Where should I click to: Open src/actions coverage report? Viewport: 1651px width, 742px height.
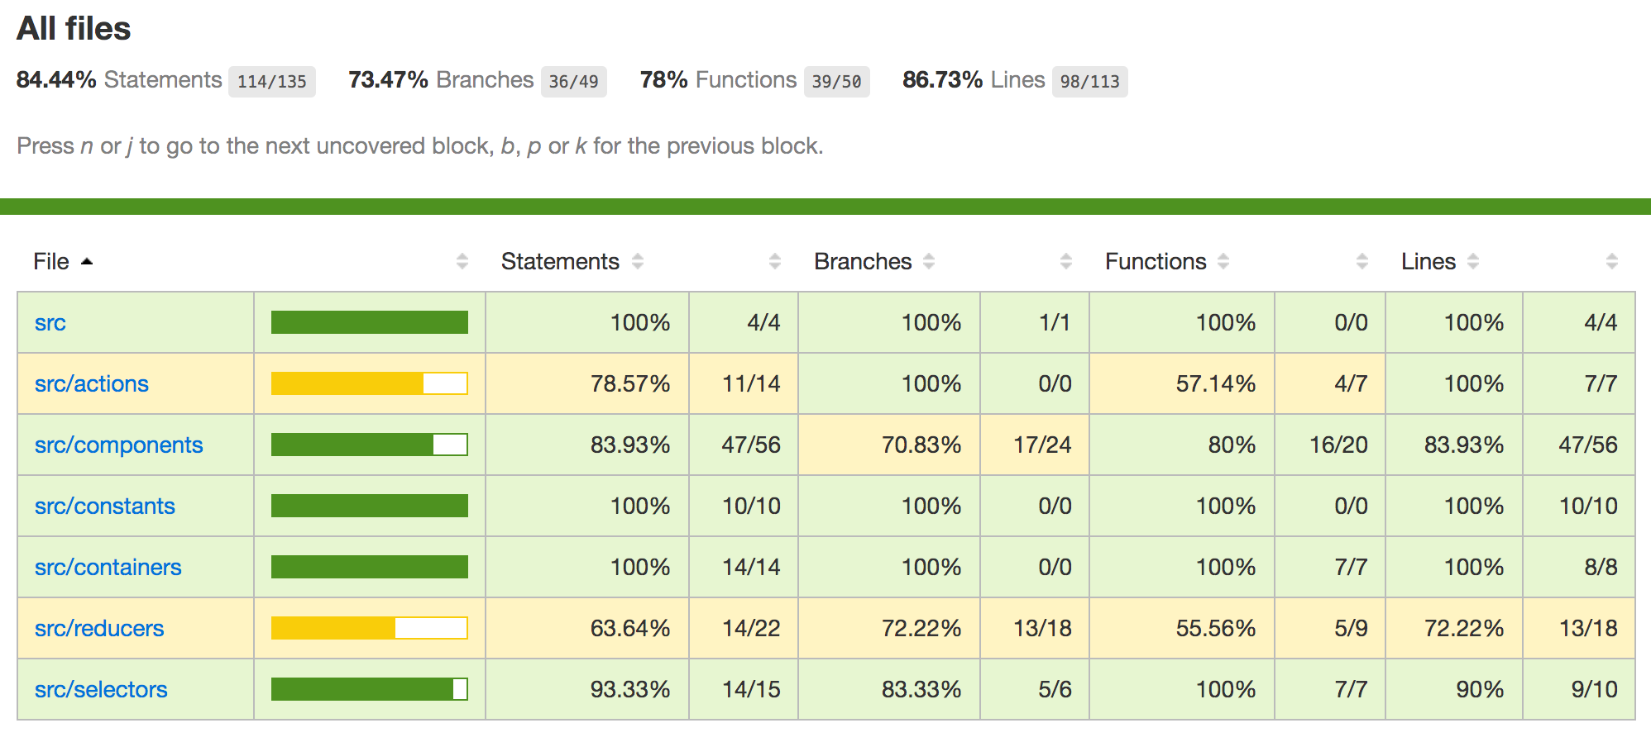(x=92, y=384)
